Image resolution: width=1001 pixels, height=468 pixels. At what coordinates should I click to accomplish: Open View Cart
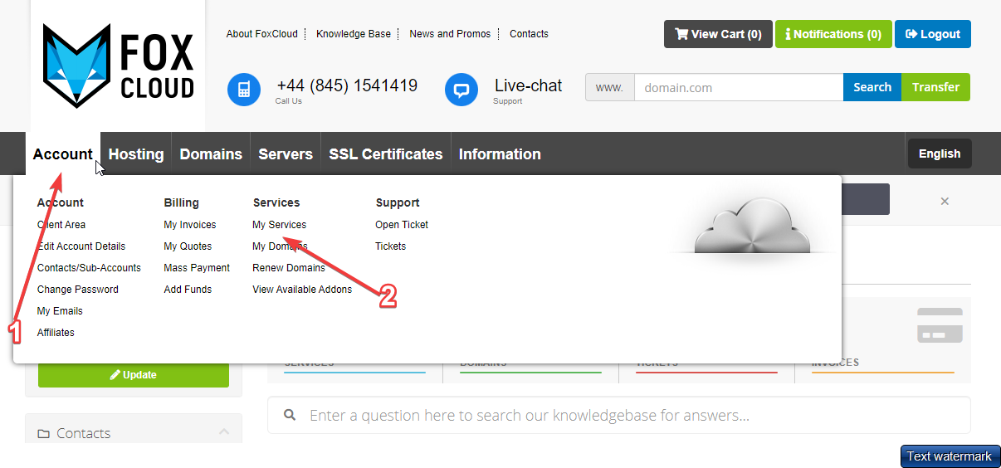(718, 34)
